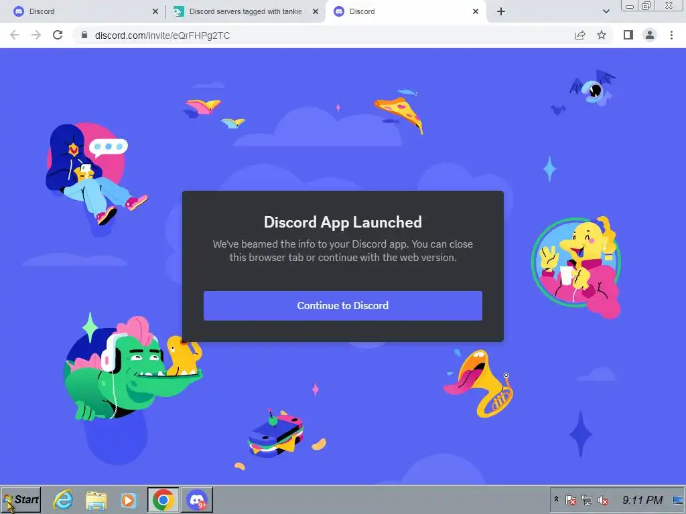This screenshot has height=514, width=686.
Task: Launch Internet Explorer from the taskbar
Action: point(63,499)
